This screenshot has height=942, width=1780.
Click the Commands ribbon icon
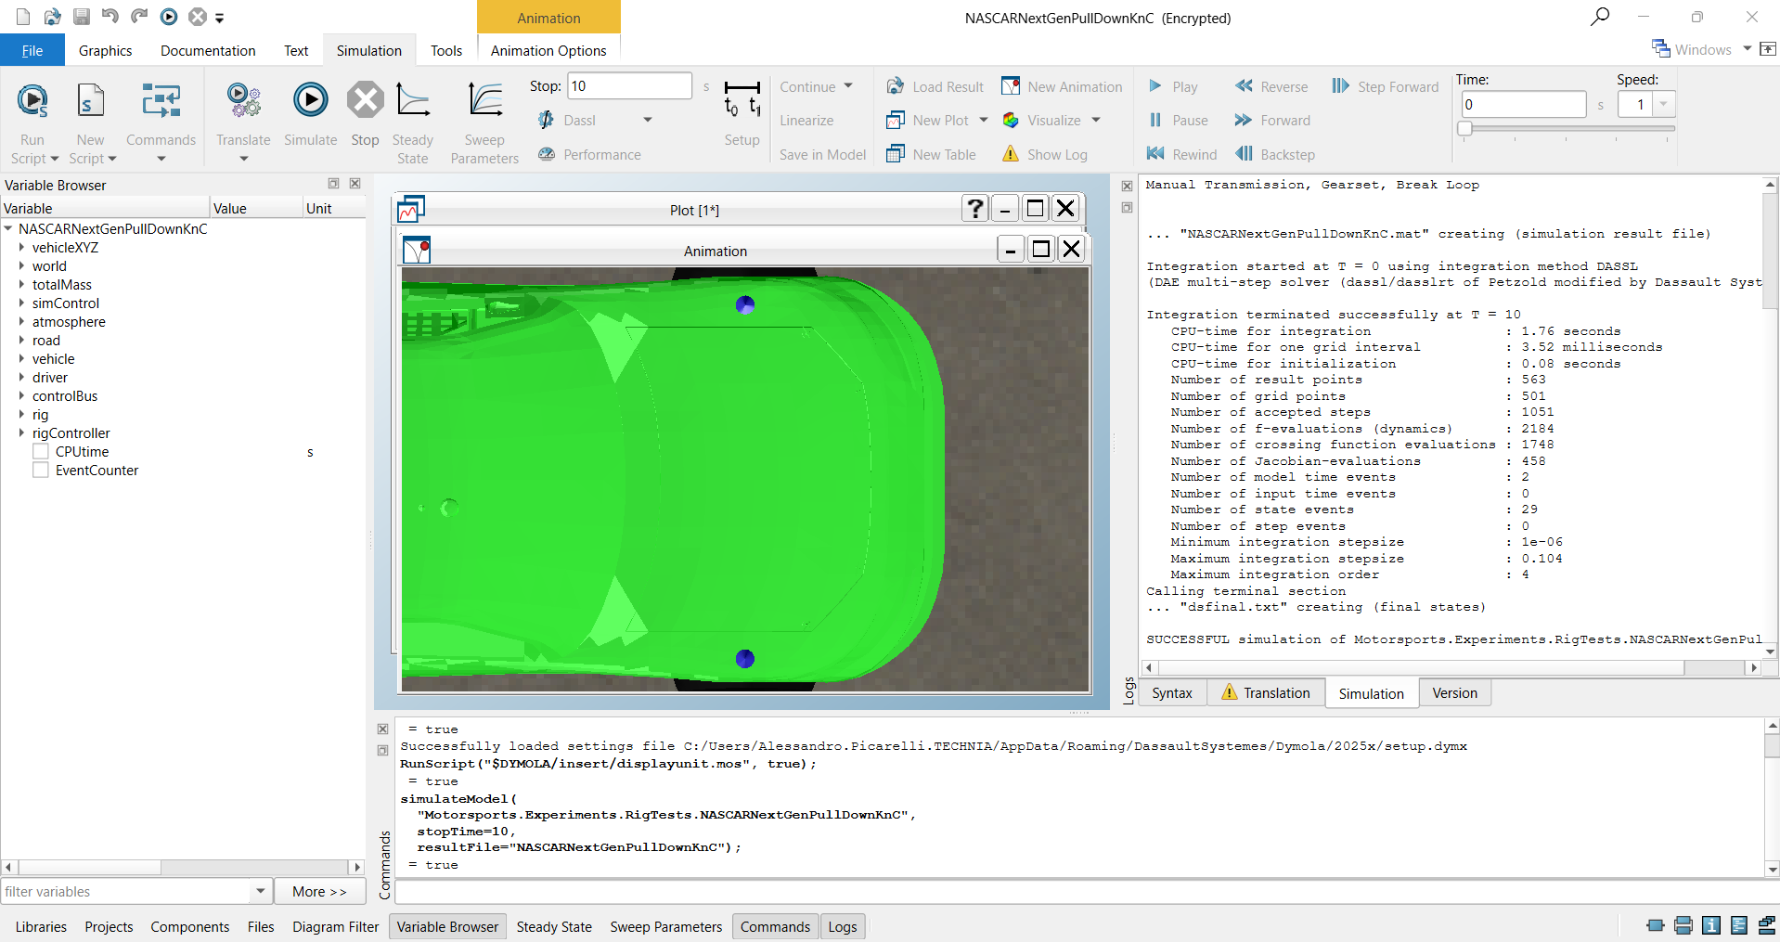click(161, 100)
